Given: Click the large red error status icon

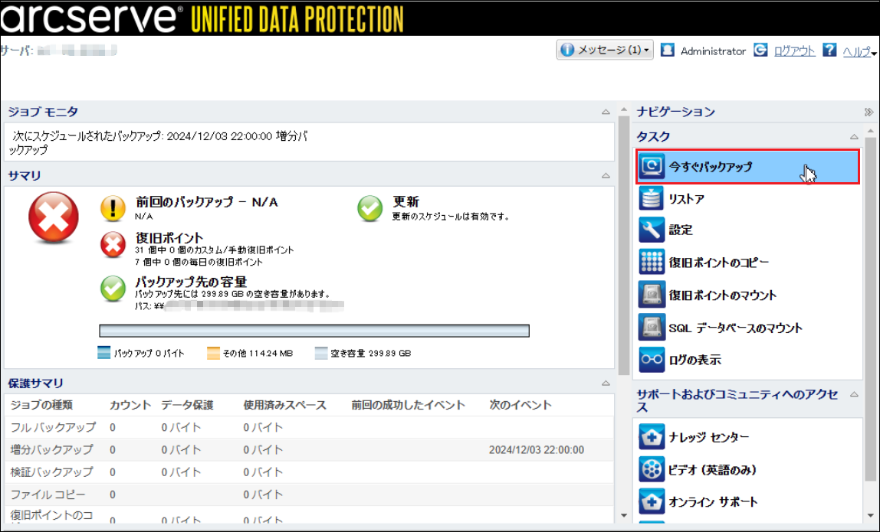Looking at the screenshot, I should coord(54,218).
